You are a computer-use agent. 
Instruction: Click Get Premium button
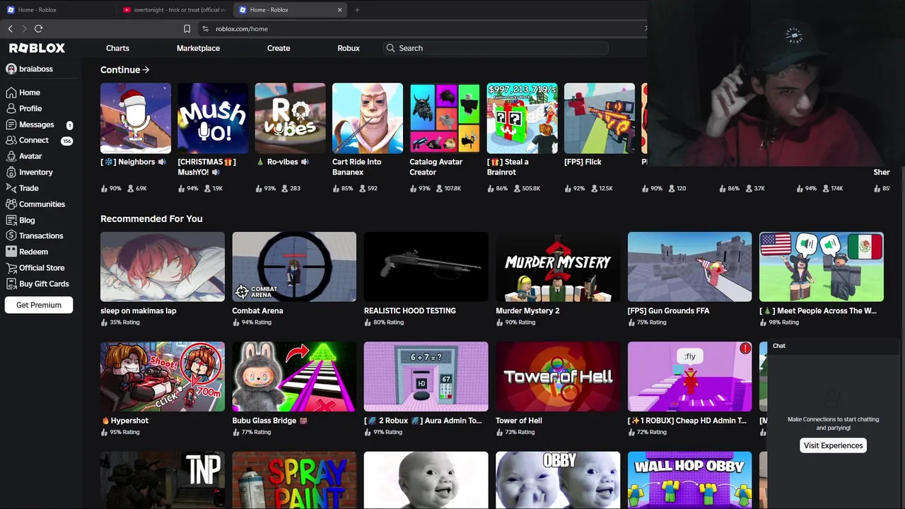[39, 305]
